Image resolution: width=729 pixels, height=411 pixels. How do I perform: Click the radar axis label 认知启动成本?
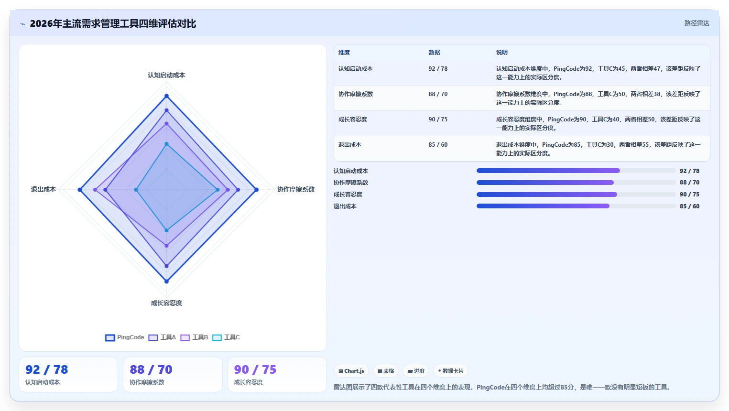tap(166, 75)
